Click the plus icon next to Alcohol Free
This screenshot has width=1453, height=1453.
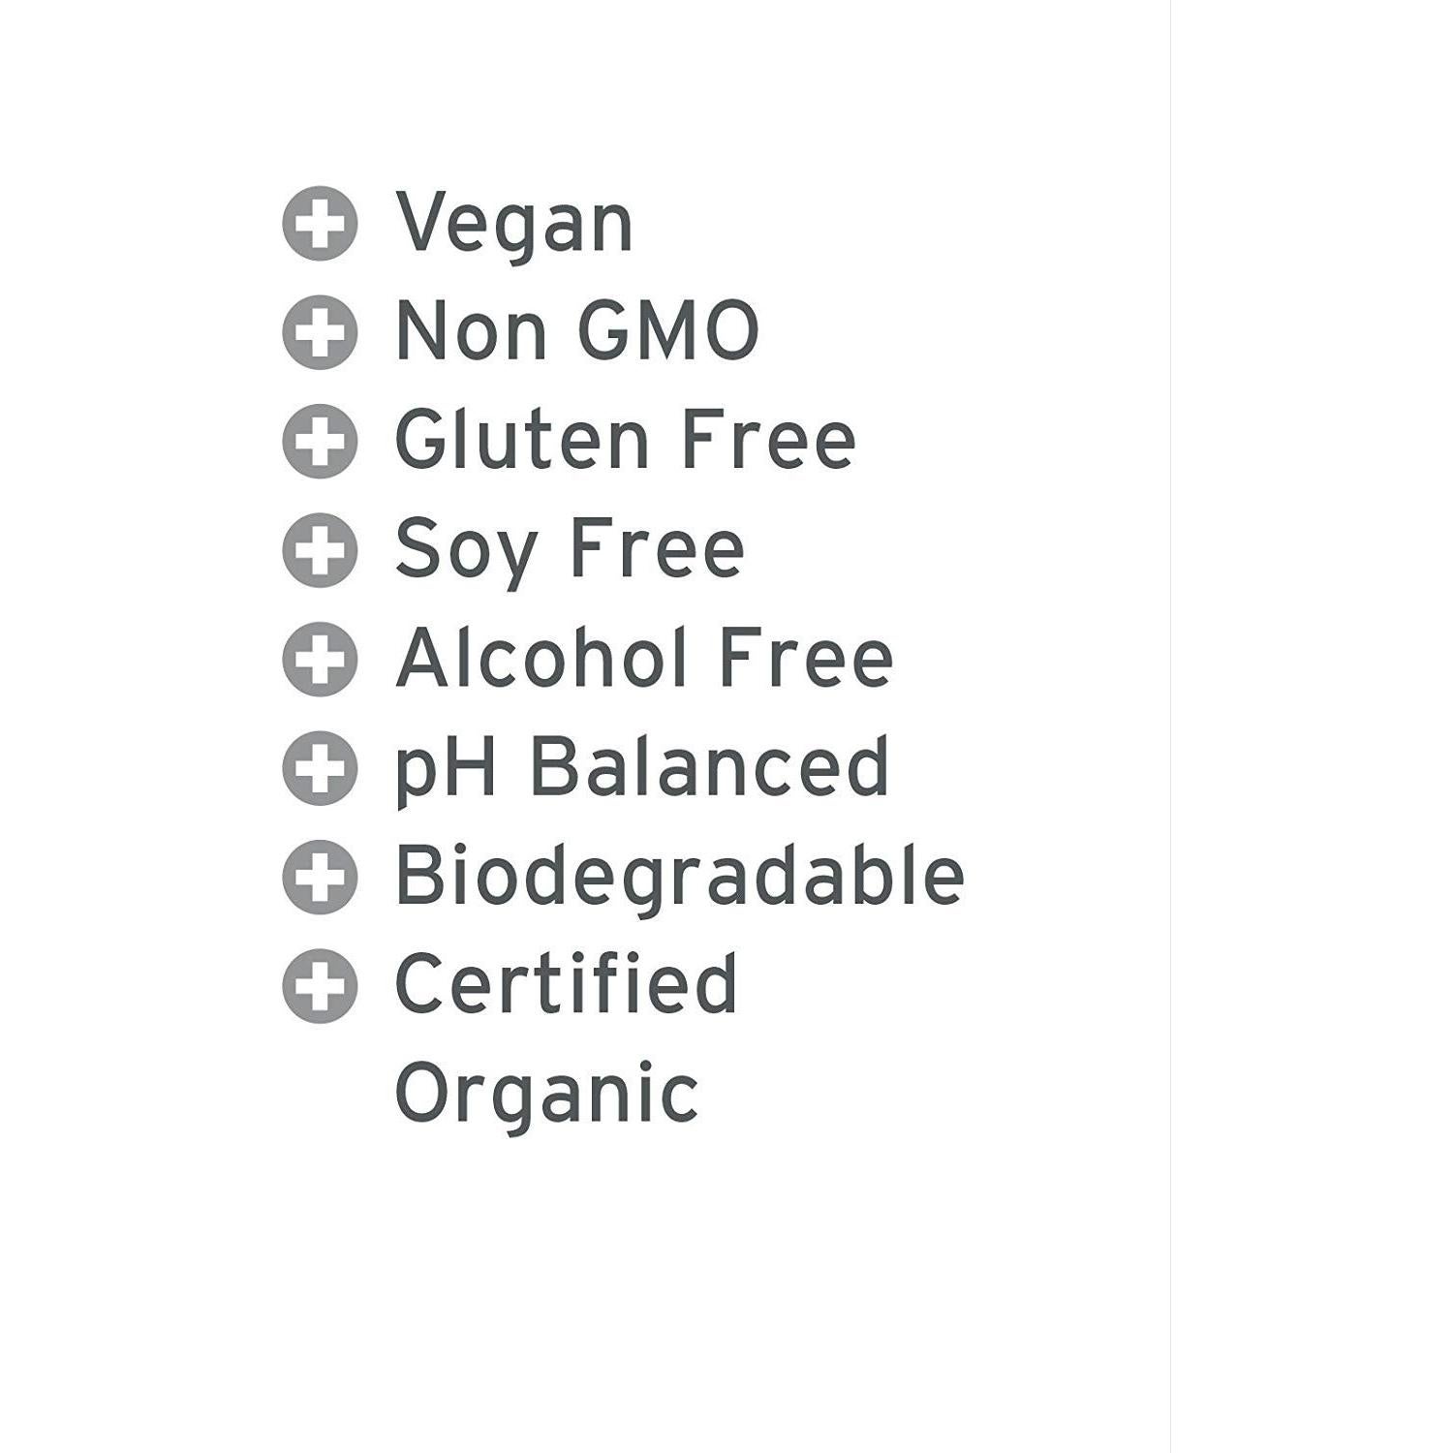[320, 660]
